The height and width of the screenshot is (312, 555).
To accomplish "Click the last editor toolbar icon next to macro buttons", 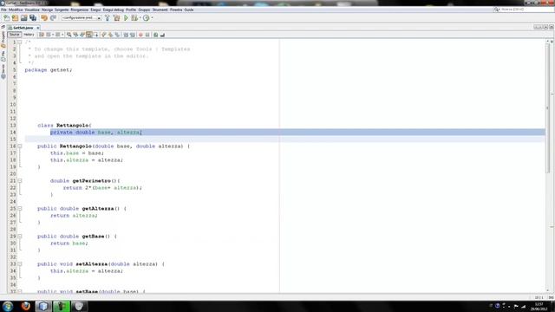I will [x=162, y=35].
